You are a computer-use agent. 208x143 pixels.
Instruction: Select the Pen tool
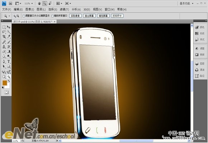tap(4, 61)
